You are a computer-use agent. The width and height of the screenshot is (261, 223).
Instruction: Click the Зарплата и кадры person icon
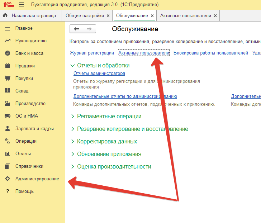tap(8, 128)
